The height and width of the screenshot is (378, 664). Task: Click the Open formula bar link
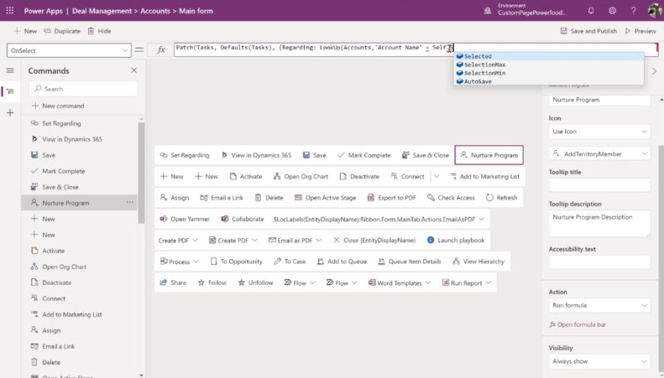coord(581,324)
